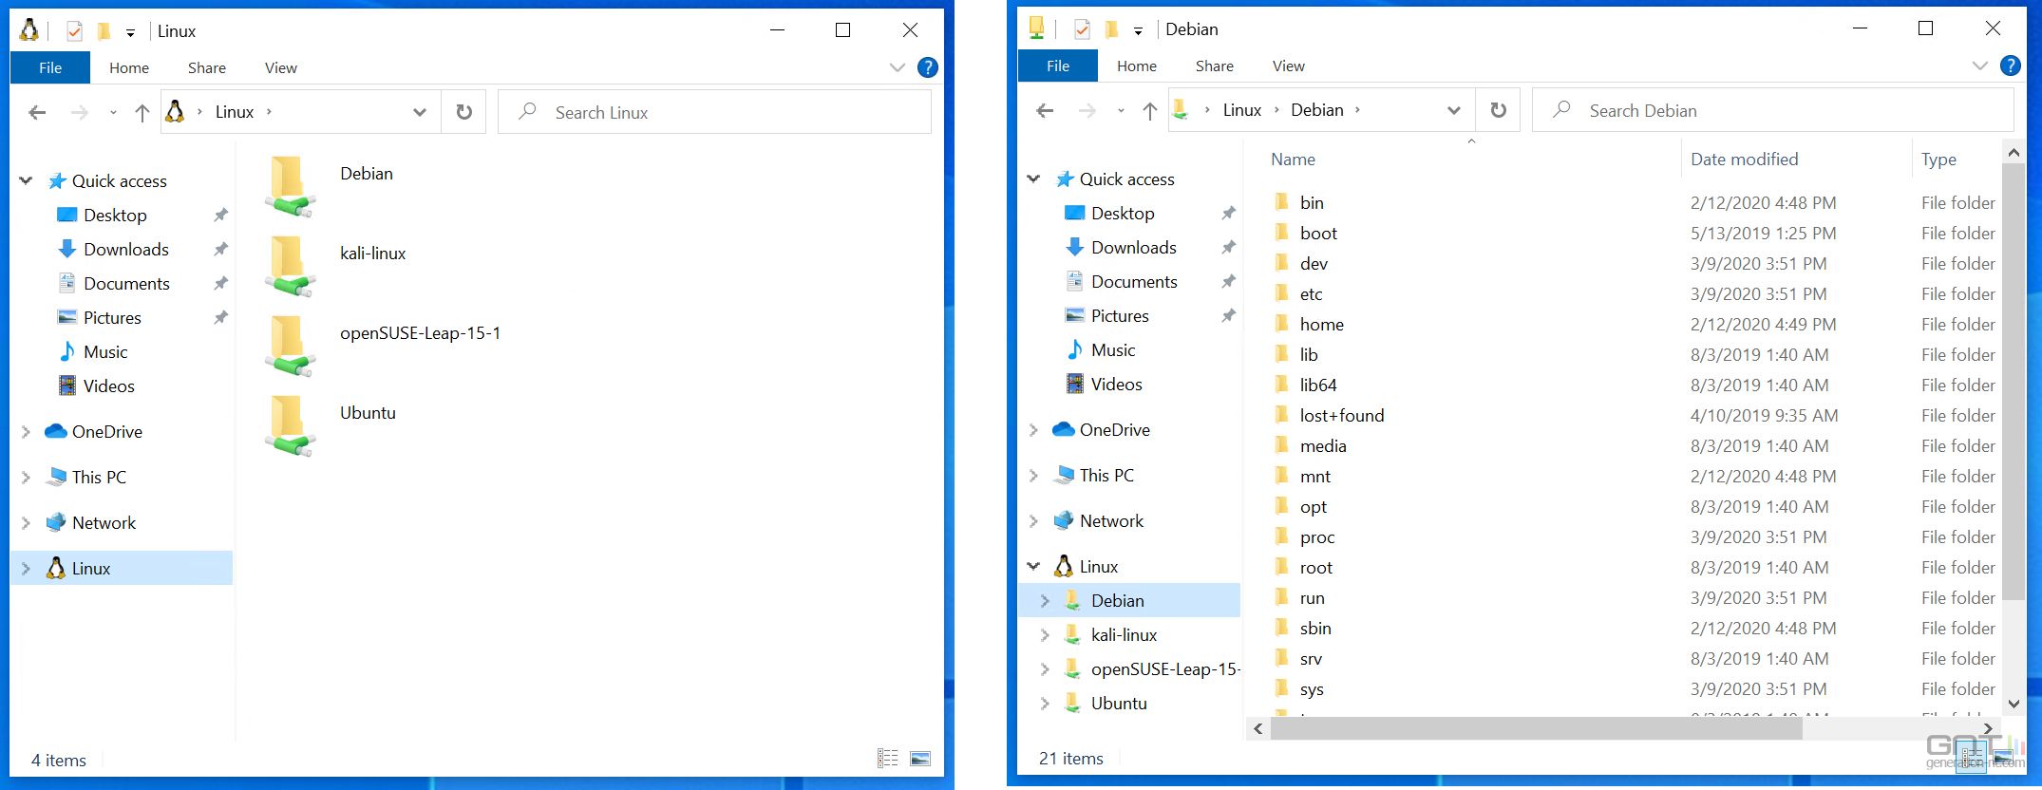
Task: Expand OneDrive node in Linux window
Action: click(26, 431)
